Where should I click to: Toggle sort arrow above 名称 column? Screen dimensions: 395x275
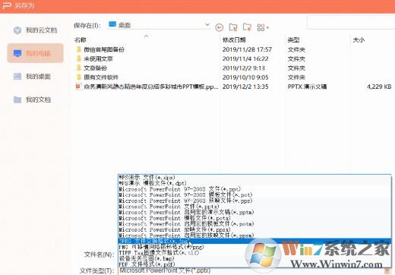point(146,36)
